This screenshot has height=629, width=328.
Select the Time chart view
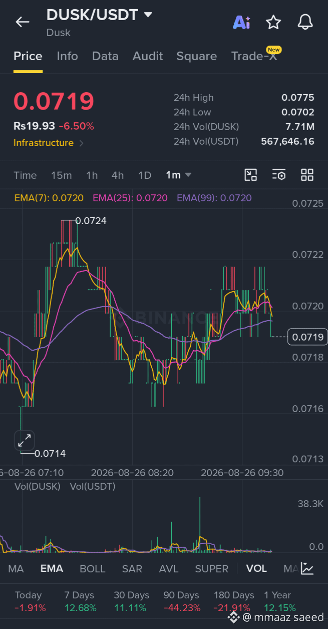pyautogui.click(x=25, y=175)
